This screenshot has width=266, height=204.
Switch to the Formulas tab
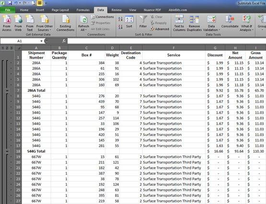[x=83, y=10]
